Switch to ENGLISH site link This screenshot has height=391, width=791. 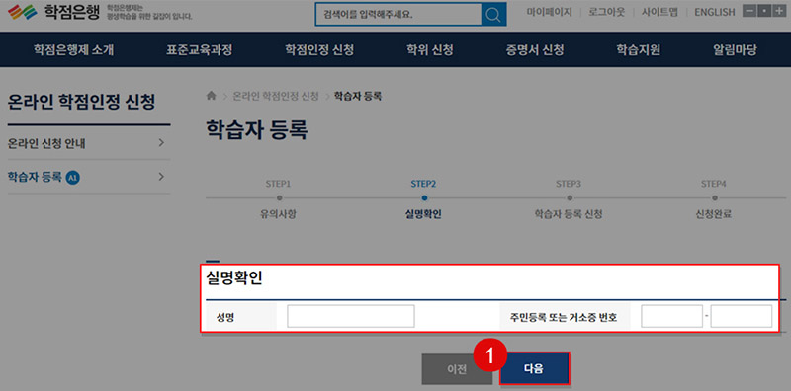pos(715,12)
